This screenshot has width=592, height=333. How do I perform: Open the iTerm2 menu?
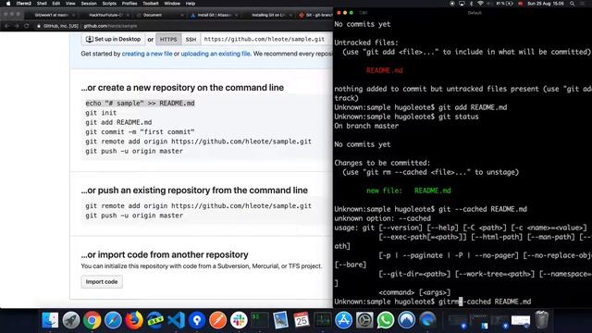click(24, 4)
